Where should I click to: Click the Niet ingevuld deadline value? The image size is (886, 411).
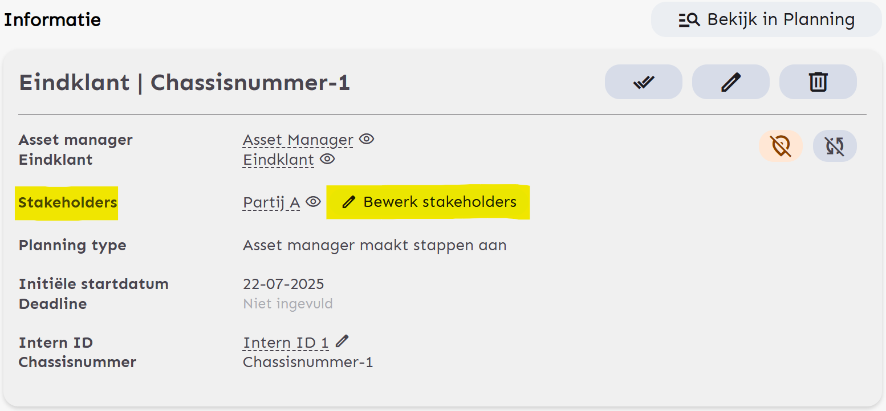click(287, 304)
